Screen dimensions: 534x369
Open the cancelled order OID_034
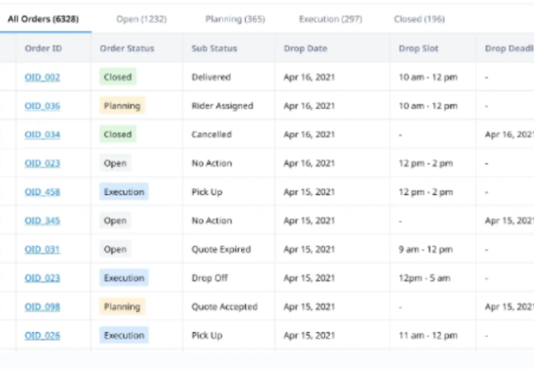42,134
